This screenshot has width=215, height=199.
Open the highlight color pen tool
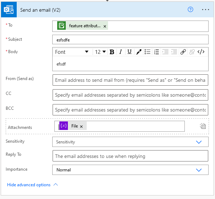coord(139,52)
